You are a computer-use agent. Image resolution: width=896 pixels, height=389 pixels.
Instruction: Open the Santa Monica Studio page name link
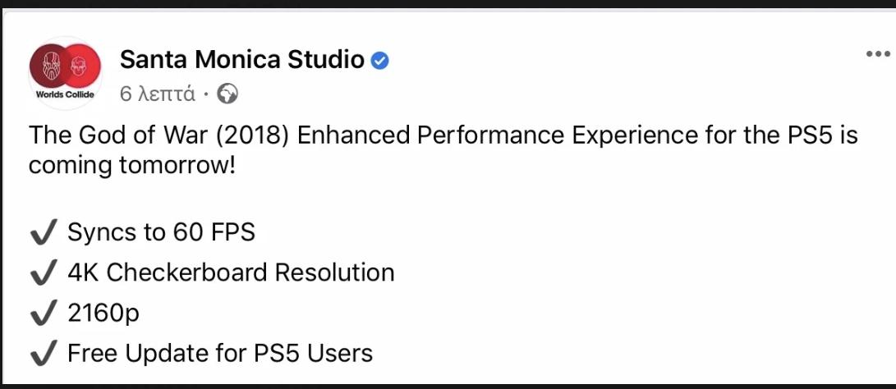242,59
